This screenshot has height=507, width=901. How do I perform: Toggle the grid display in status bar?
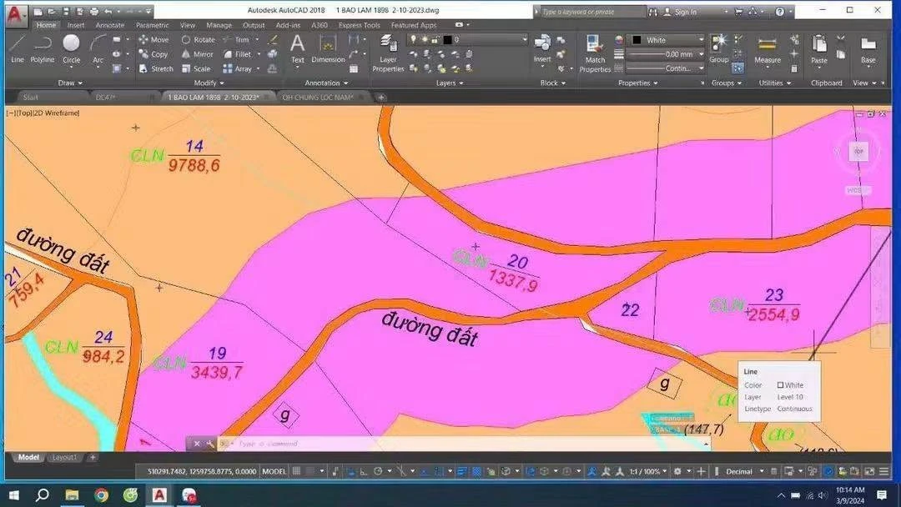296,471
